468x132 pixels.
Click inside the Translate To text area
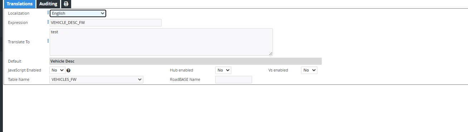coord(161,42)
